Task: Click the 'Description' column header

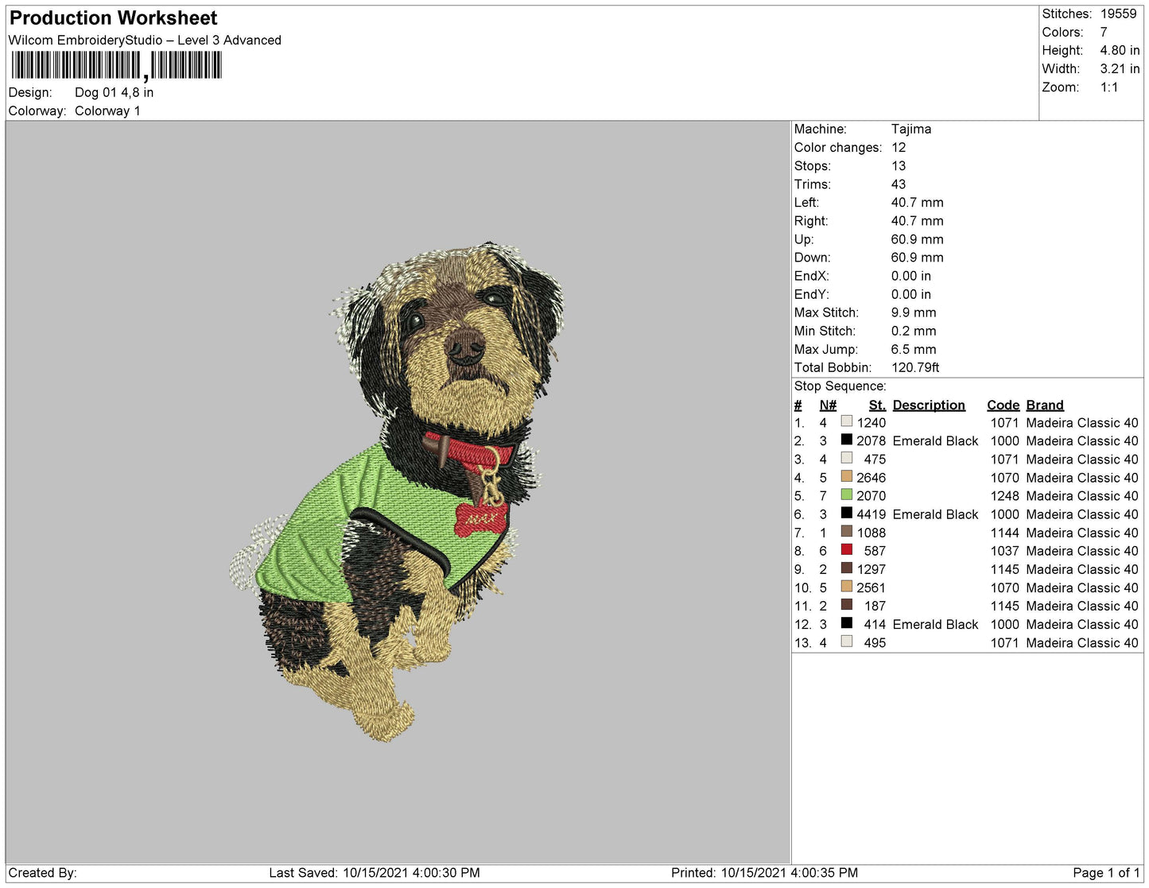Action: click(x=929, y=405)
